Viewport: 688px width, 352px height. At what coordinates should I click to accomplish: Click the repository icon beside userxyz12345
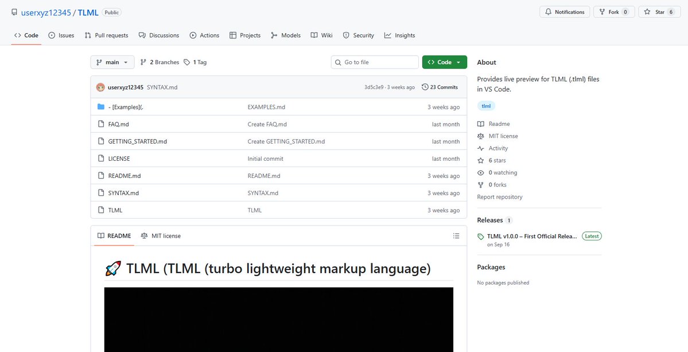click(x=14, y=12)
